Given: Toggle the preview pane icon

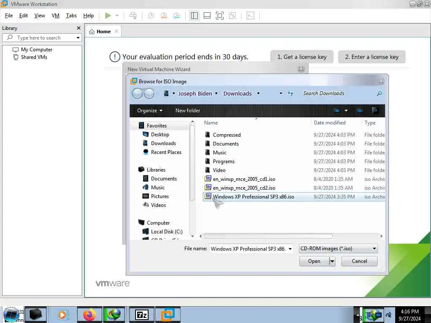Looking at the screenshot, I should [360, 111].
